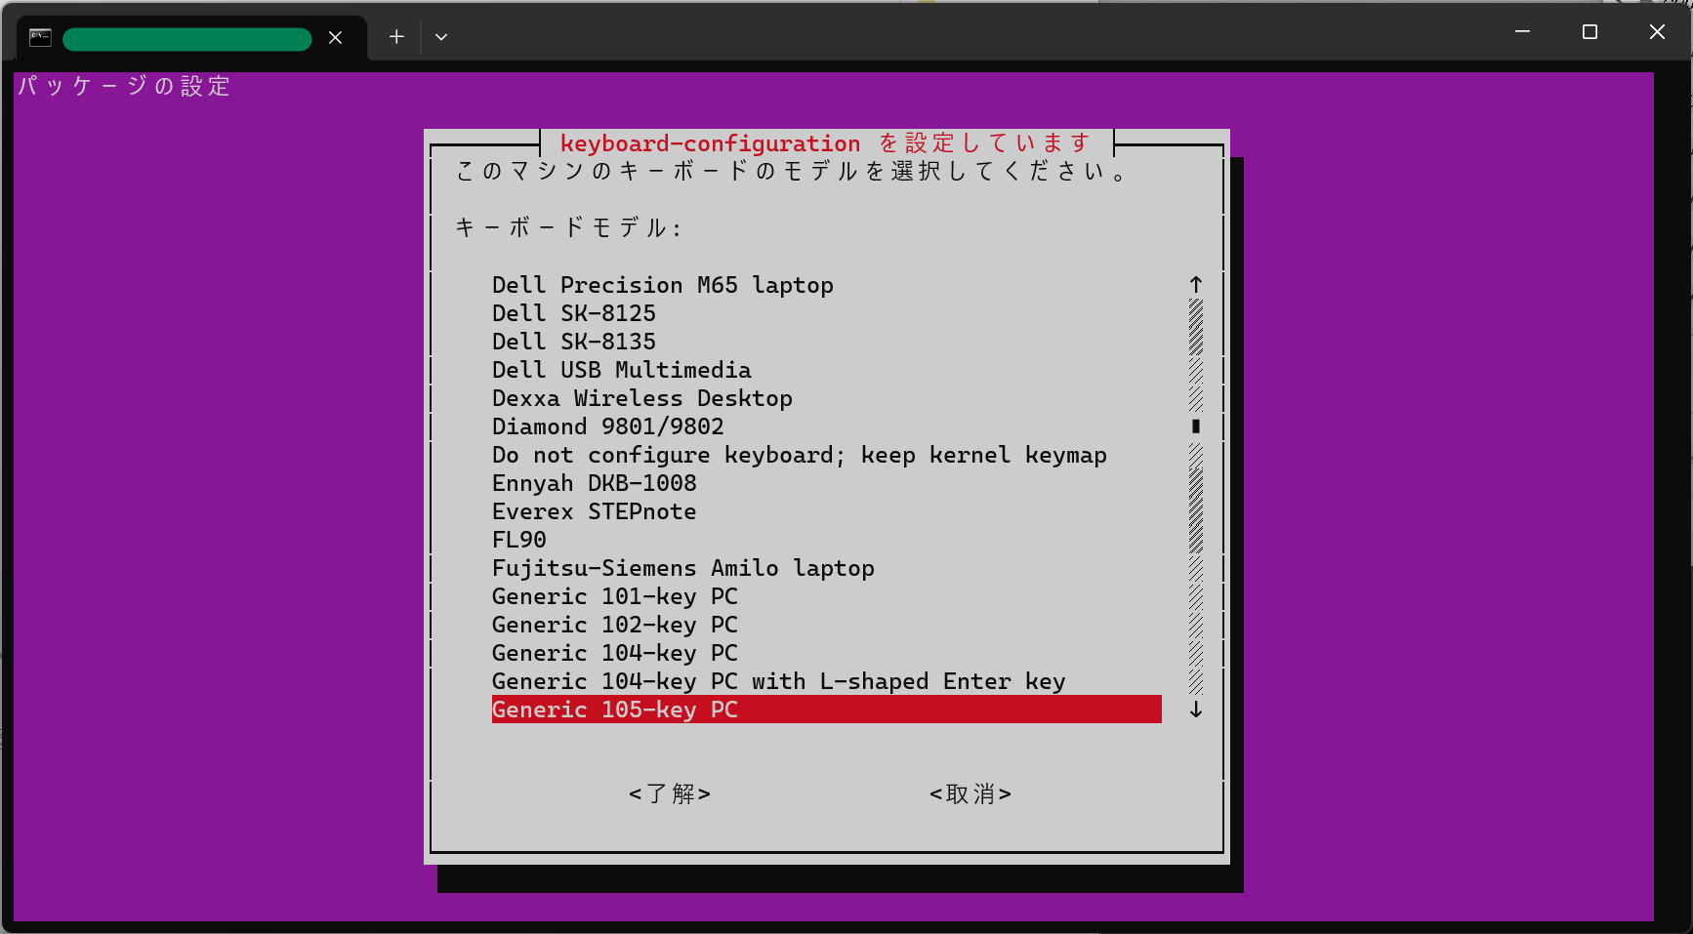Select the active terminal tab
Image resolution: width=1693 pixels, height=934 pixels.
tap(186, 39)
